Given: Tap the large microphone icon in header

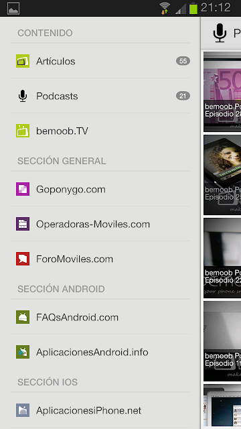Looking at the screenshot, I should pyautogui.click(x=220, y=33).
